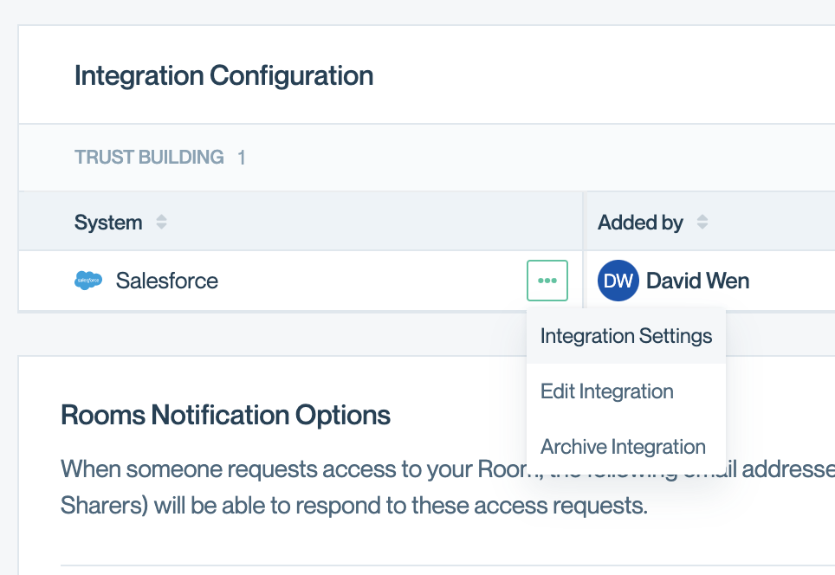835x575 pixels.
Task: Choose Edit Integration in the dropdown
Action: pyautogui.click(x=606, y=391)
